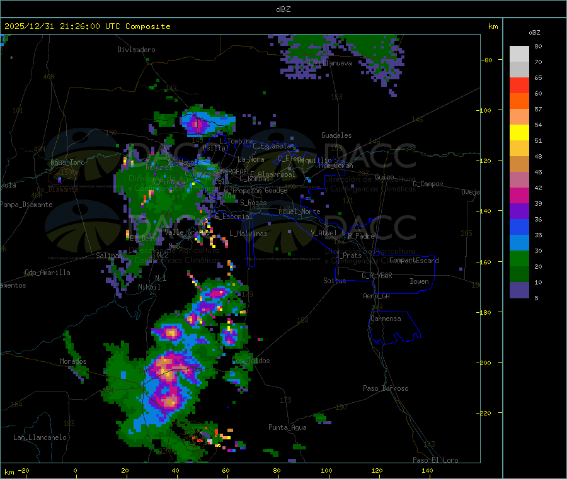The width and height of the screenshot is (567, 479).
Task: Click the light blue 30-35 dBZ swatch
Action: click(x=519, y=243)
